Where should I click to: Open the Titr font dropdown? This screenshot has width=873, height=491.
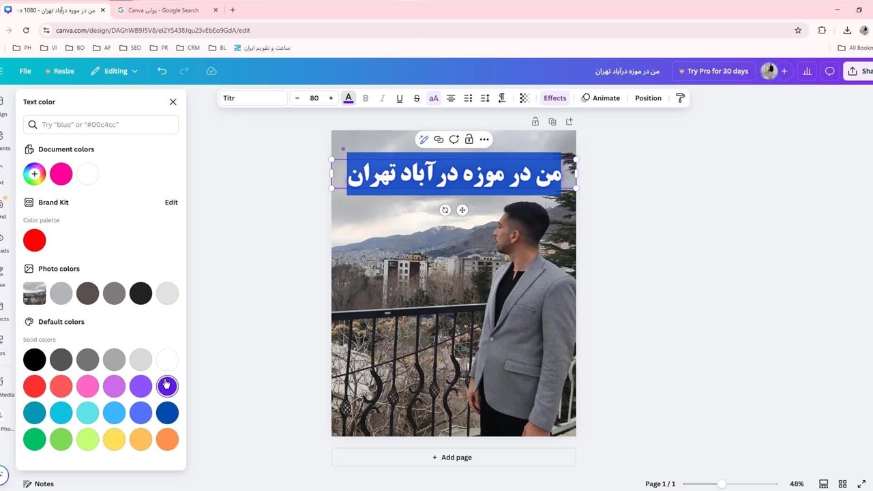(253, 98)
